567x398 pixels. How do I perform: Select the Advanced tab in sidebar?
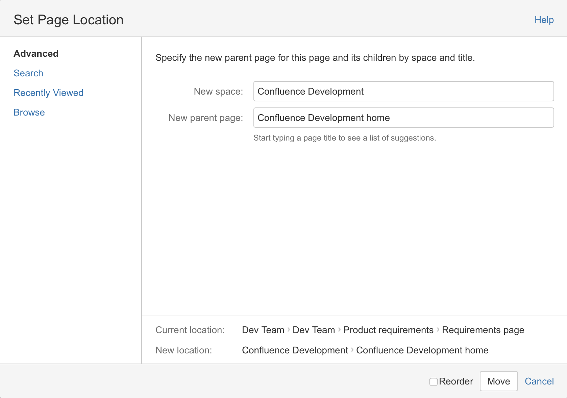click(36, 54)
